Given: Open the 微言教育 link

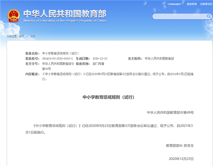Looking at the screenshot, I should click(192, 4).
